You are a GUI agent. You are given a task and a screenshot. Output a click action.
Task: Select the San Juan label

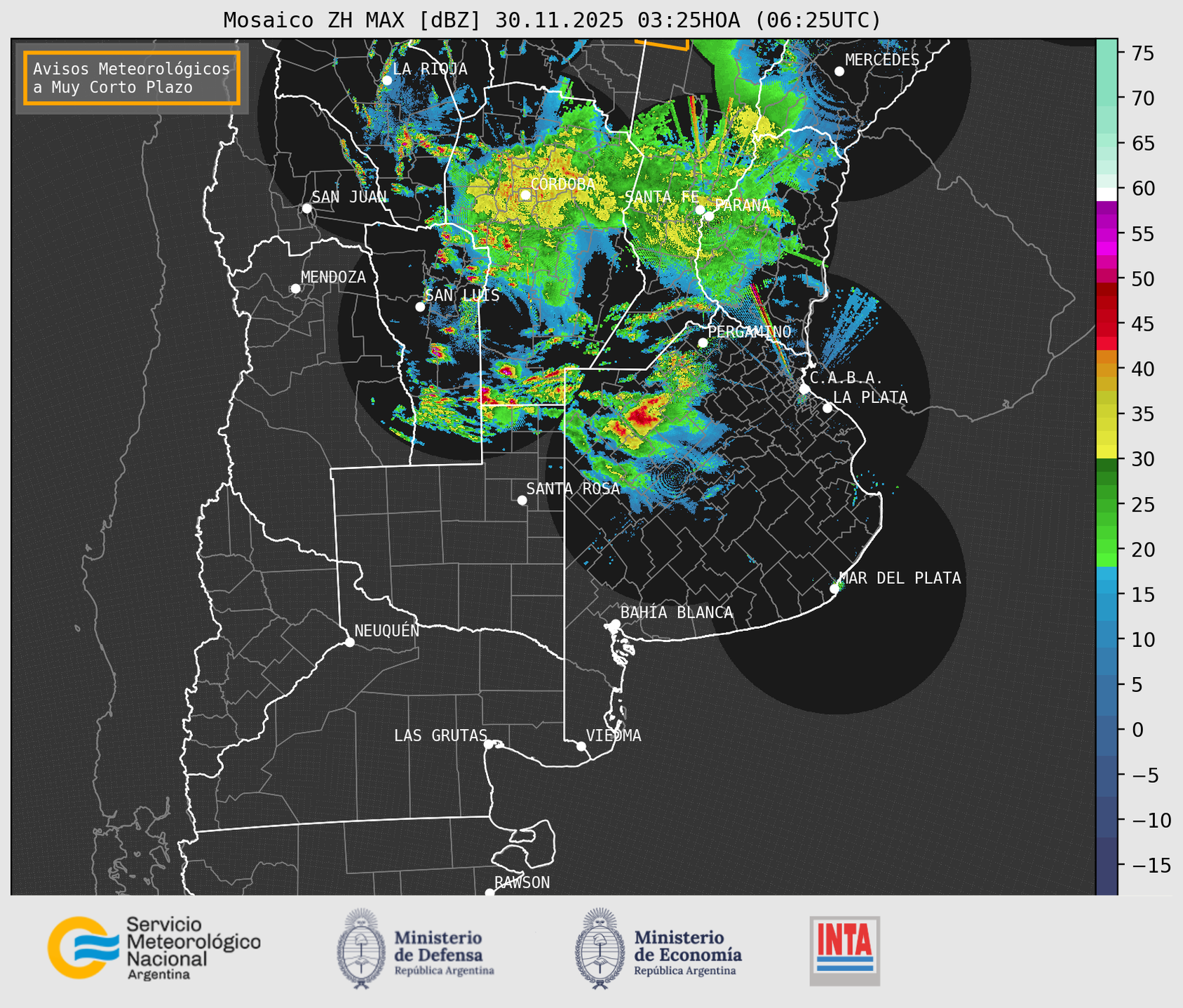pos(349,197)
